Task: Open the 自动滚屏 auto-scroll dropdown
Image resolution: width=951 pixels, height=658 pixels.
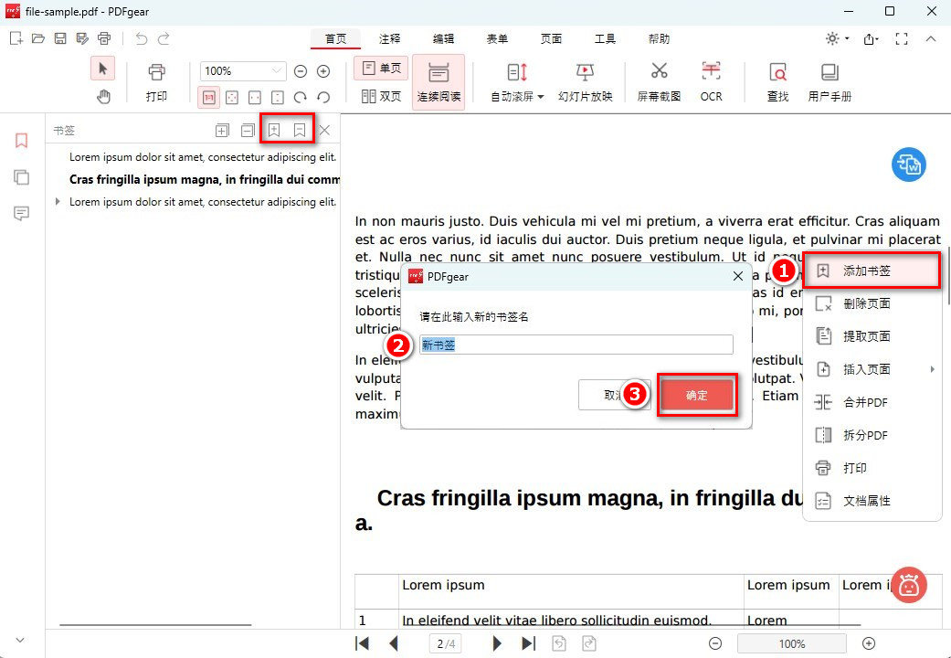Action: click(x=517, y=82)
